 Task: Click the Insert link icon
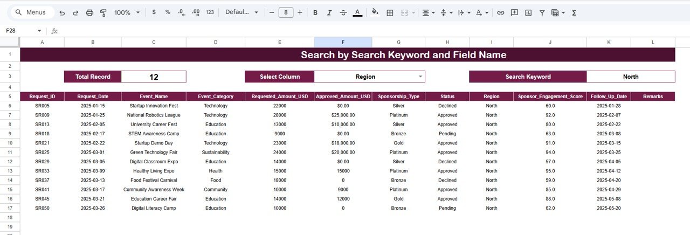(x=501, y=12)
